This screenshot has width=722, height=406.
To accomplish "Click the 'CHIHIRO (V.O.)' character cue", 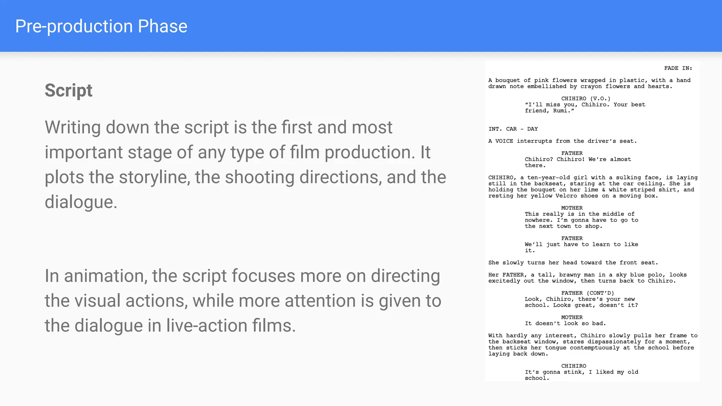I will coord(586,99).
